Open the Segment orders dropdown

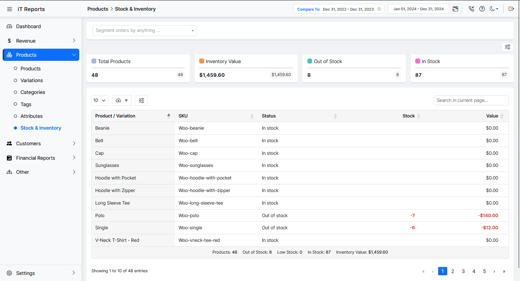point(145,30)
